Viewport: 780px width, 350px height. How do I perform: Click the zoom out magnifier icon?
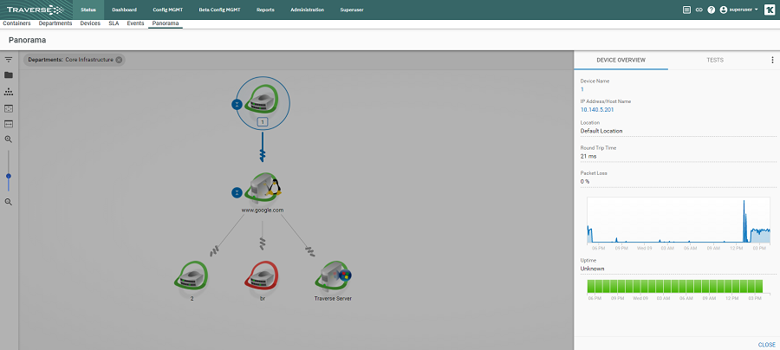[x=9, y=202]
